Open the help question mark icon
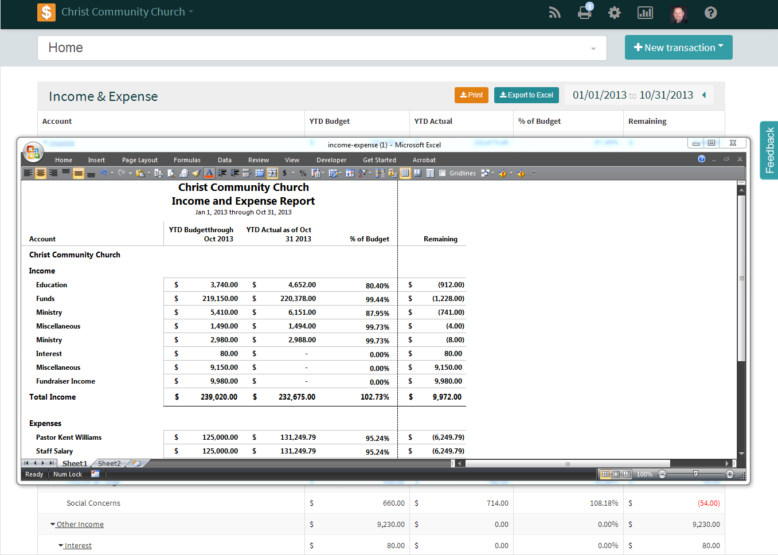The height and width of the screenshot is (555, 778). pos(711,13)
